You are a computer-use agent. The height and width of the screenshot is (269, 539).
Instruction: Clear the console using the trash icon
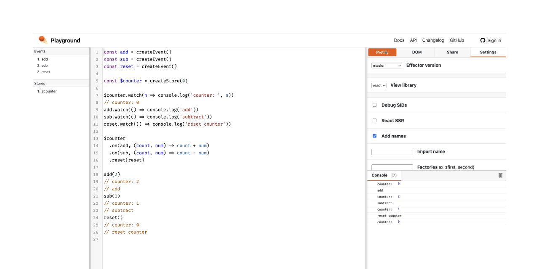coord(500,175)
